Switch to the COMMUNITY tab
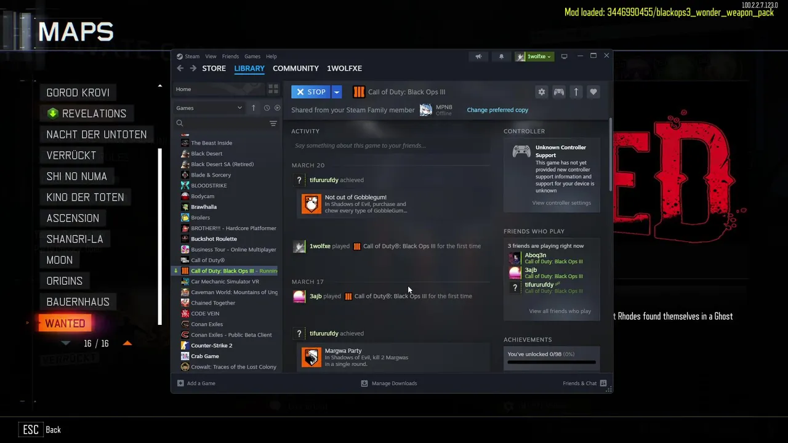 pyautogui.click(x=295, y=68)
